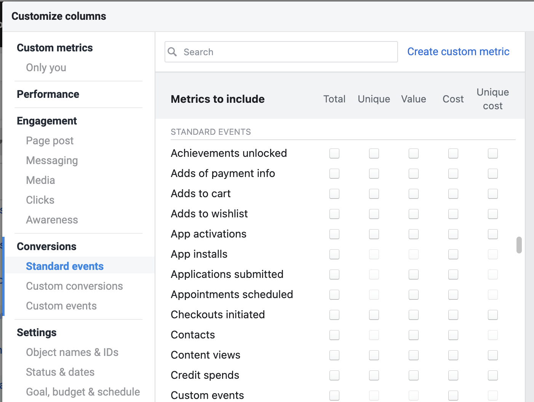Check Total for Achievements unlocked
This screenshot has width=534, height=402.
click(x=334, y=153)
